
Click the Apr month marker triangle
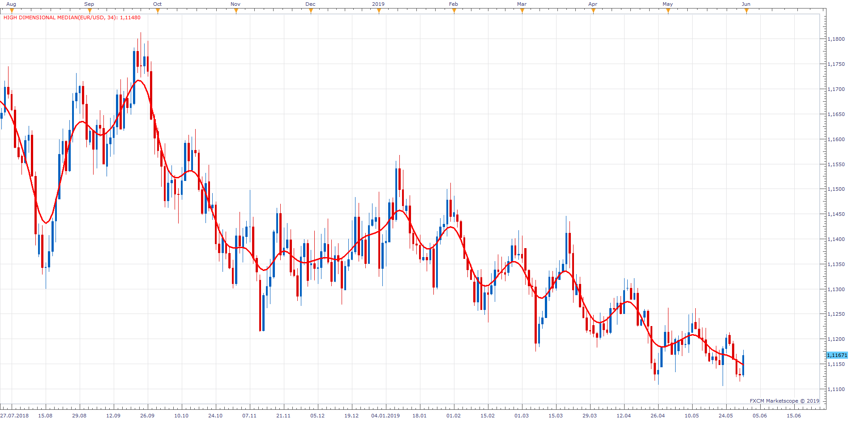tap(593, 11)
